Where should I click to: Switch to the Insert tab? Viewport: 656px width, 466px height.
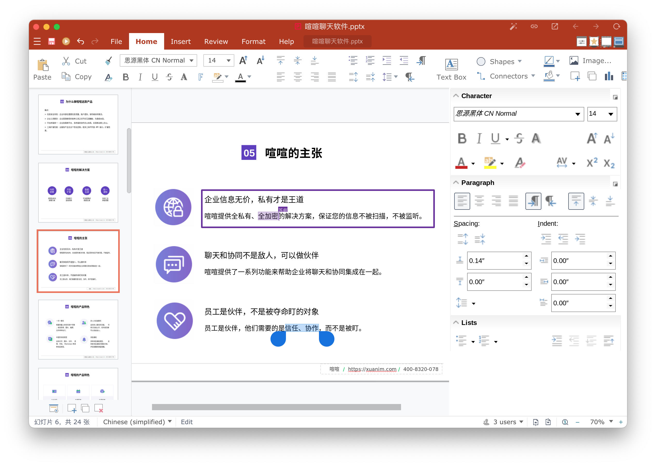pyautogui.click(x=181, y=42)
